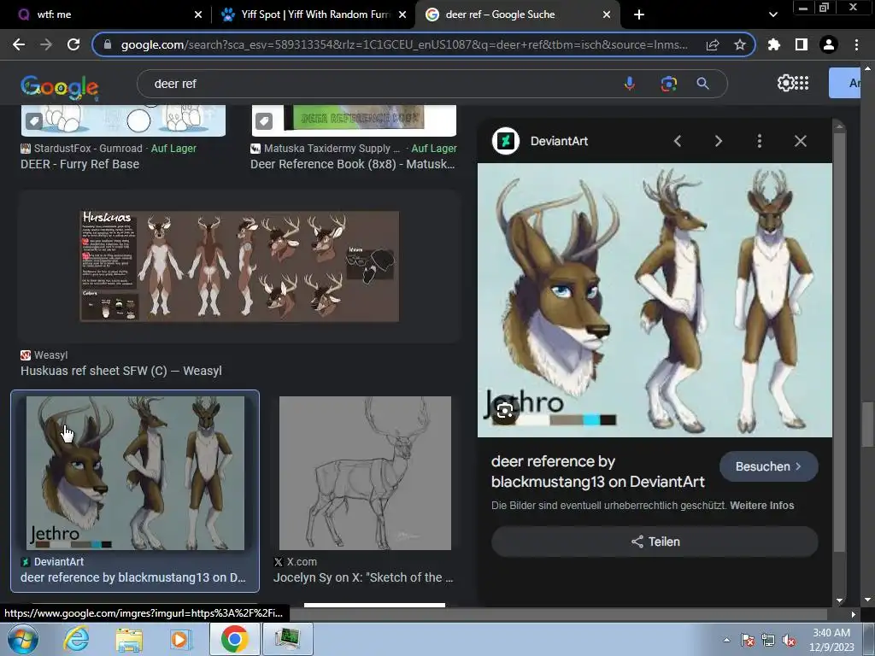Click the horizontal scrollbar right arrow

[853, 614]
